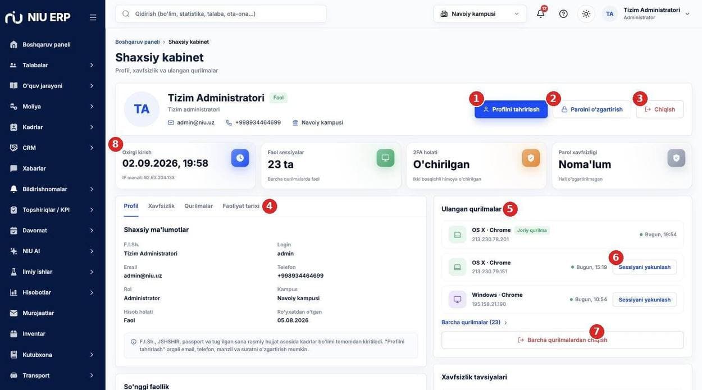Expand the Moliya sidebar menu
Image resolution: width=702 pixels, height=390 pixels.
[x=53, y=107]
